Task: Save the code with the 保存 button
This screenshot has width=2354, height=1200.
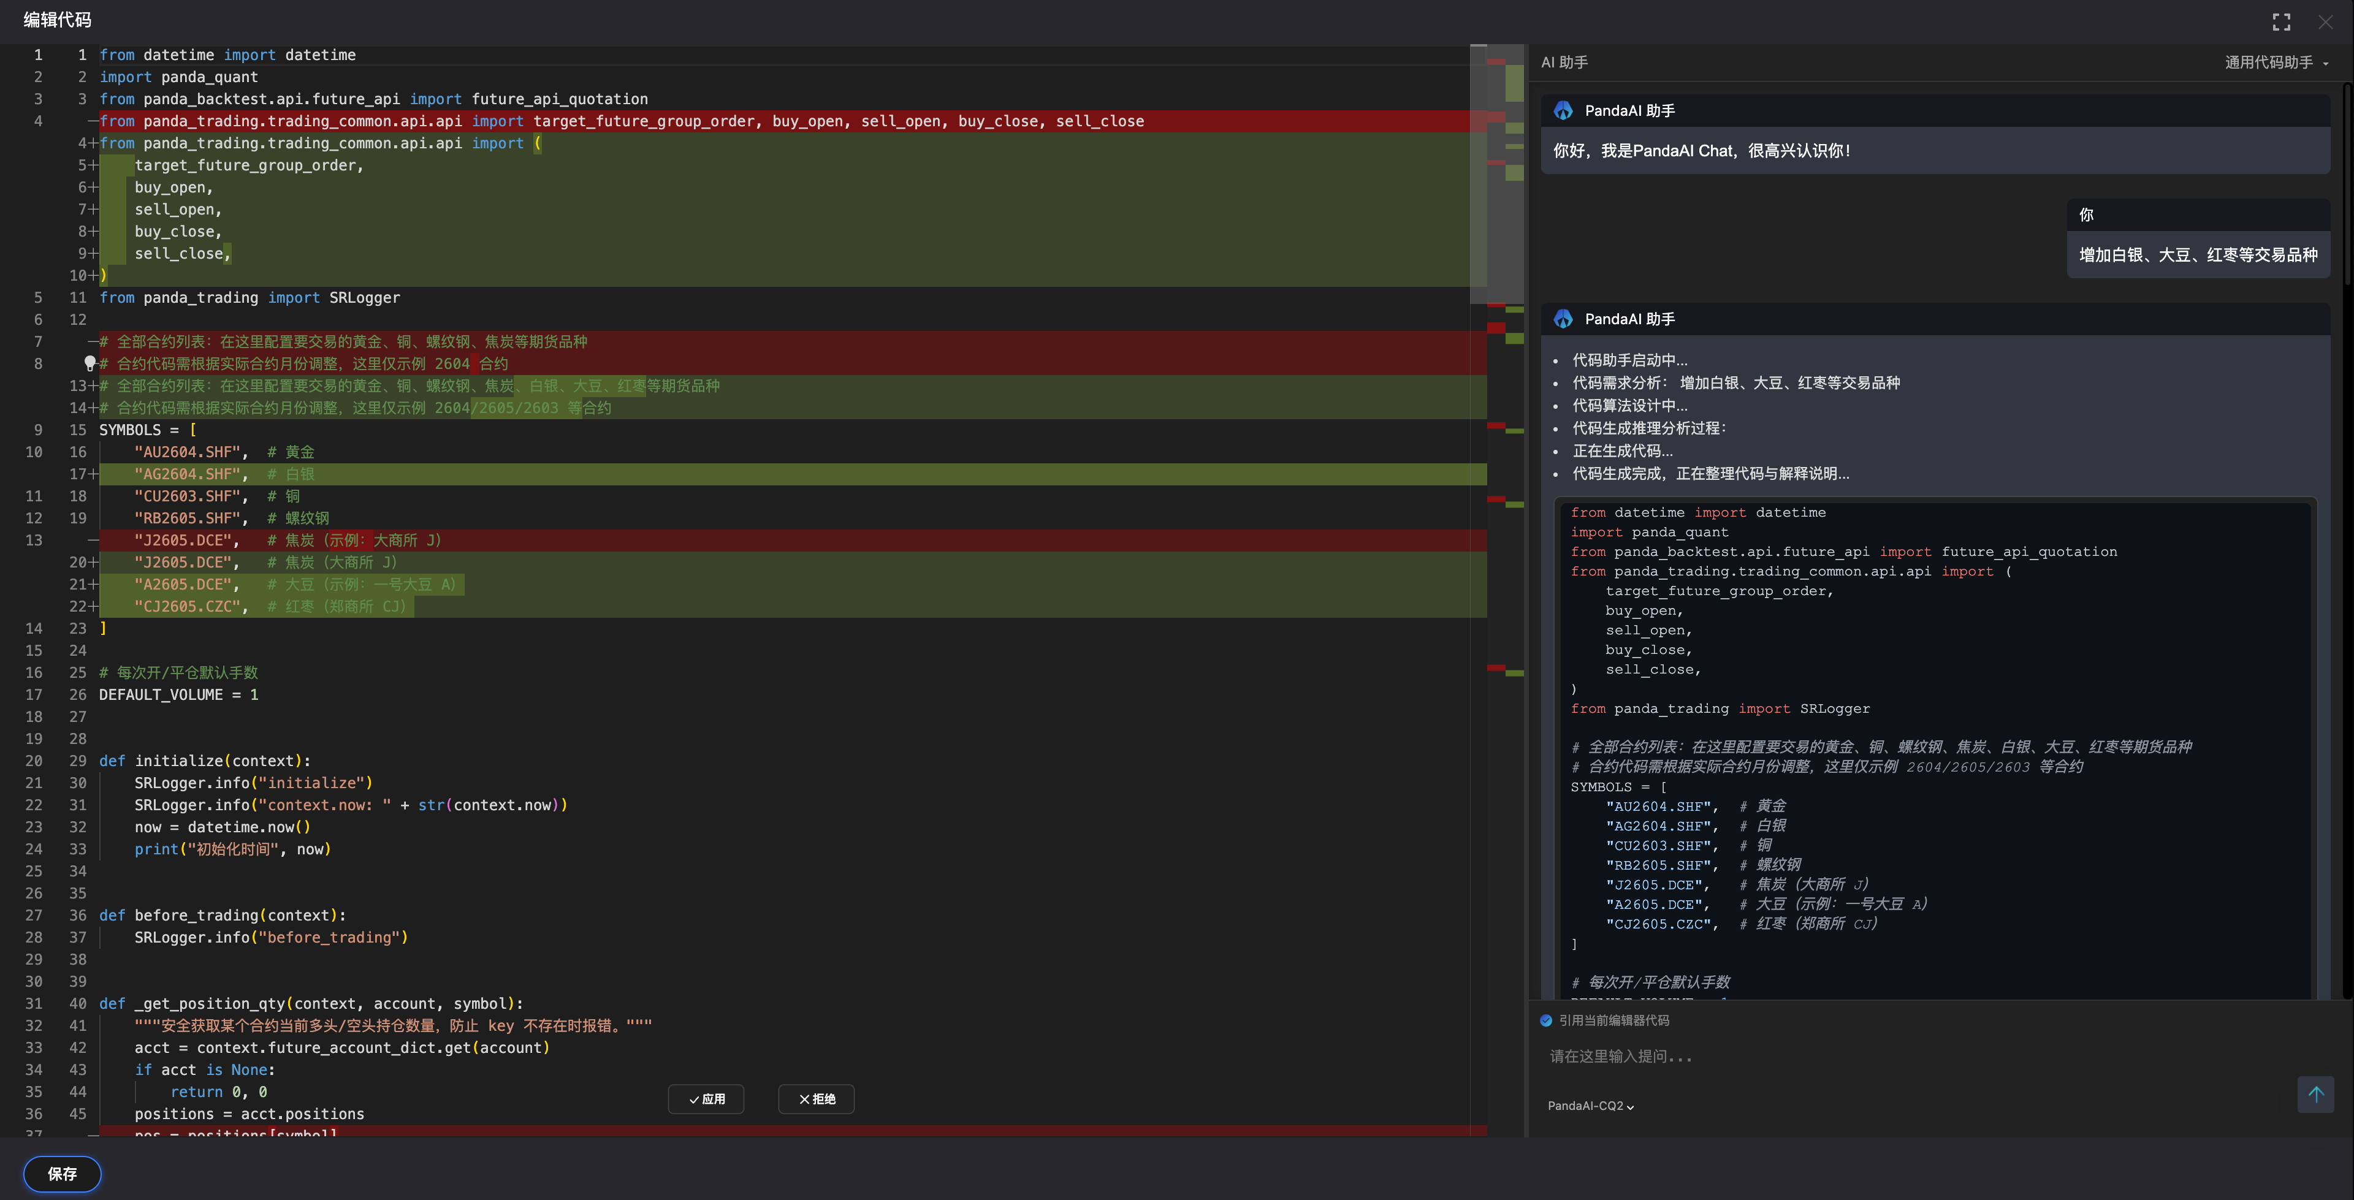Action: (x=62, y=1174)
